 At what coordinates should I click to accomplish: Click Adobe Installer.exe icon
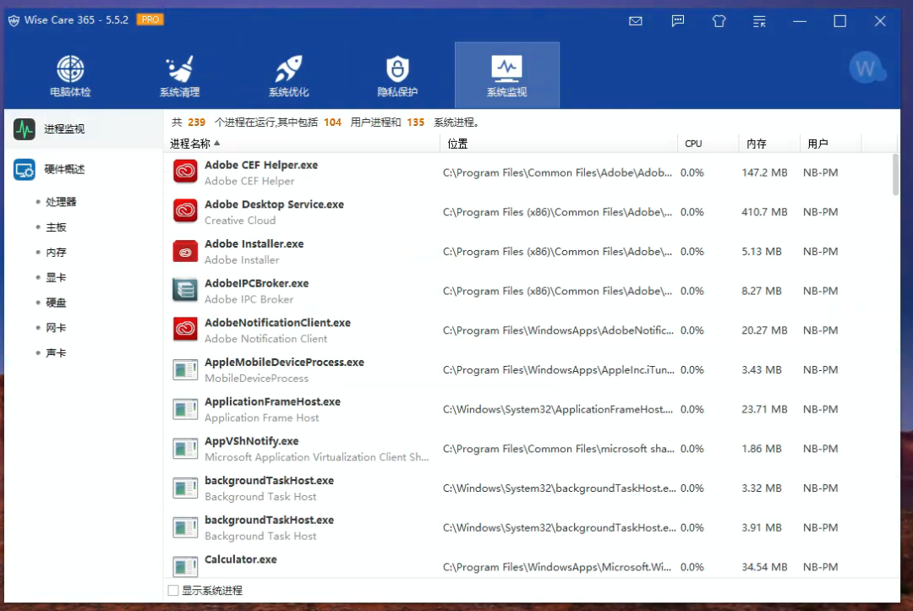coord(185,251)
